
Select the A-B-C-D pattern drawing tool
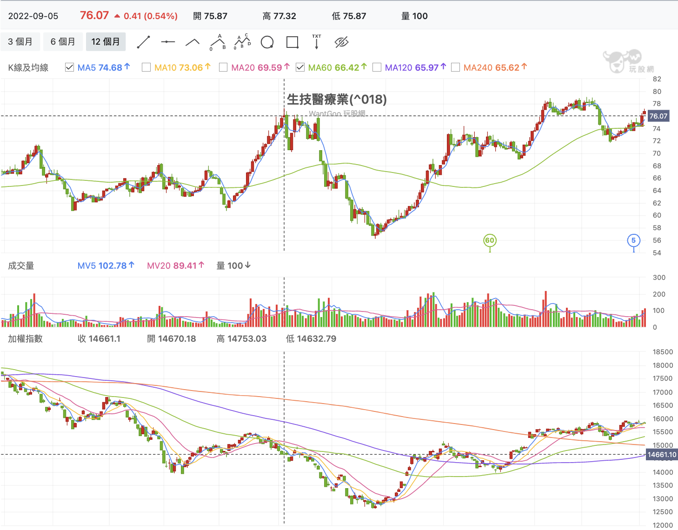click(242, 42)
